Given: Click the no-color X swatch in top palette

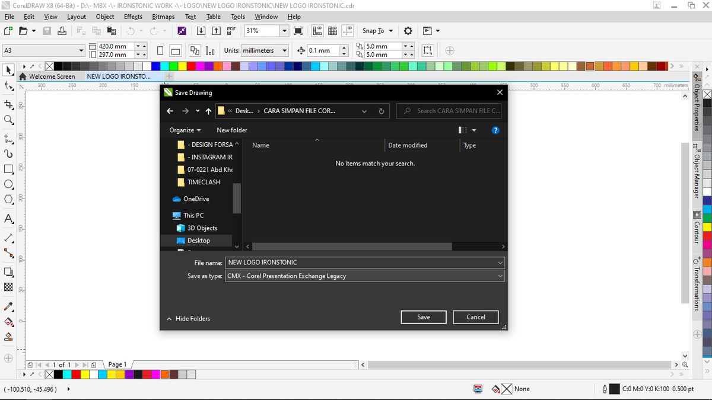Looking at the screenshot, I should point(49,66).
